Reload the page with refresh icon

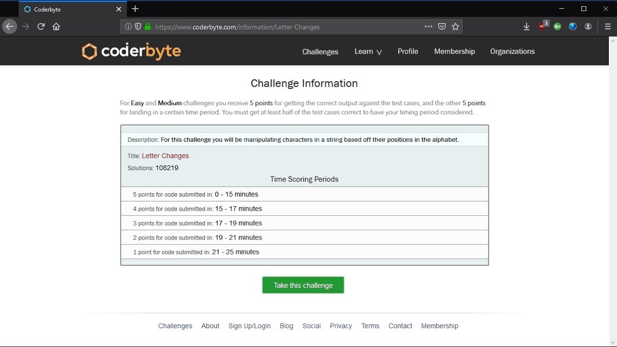click(41, 27)
